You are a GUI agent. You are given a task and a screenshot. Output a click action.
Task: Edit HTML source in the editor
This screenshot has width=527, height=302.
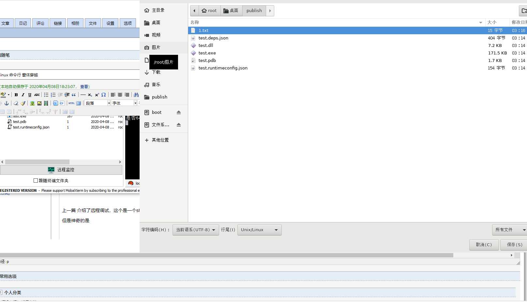click(x=71, y=103)
